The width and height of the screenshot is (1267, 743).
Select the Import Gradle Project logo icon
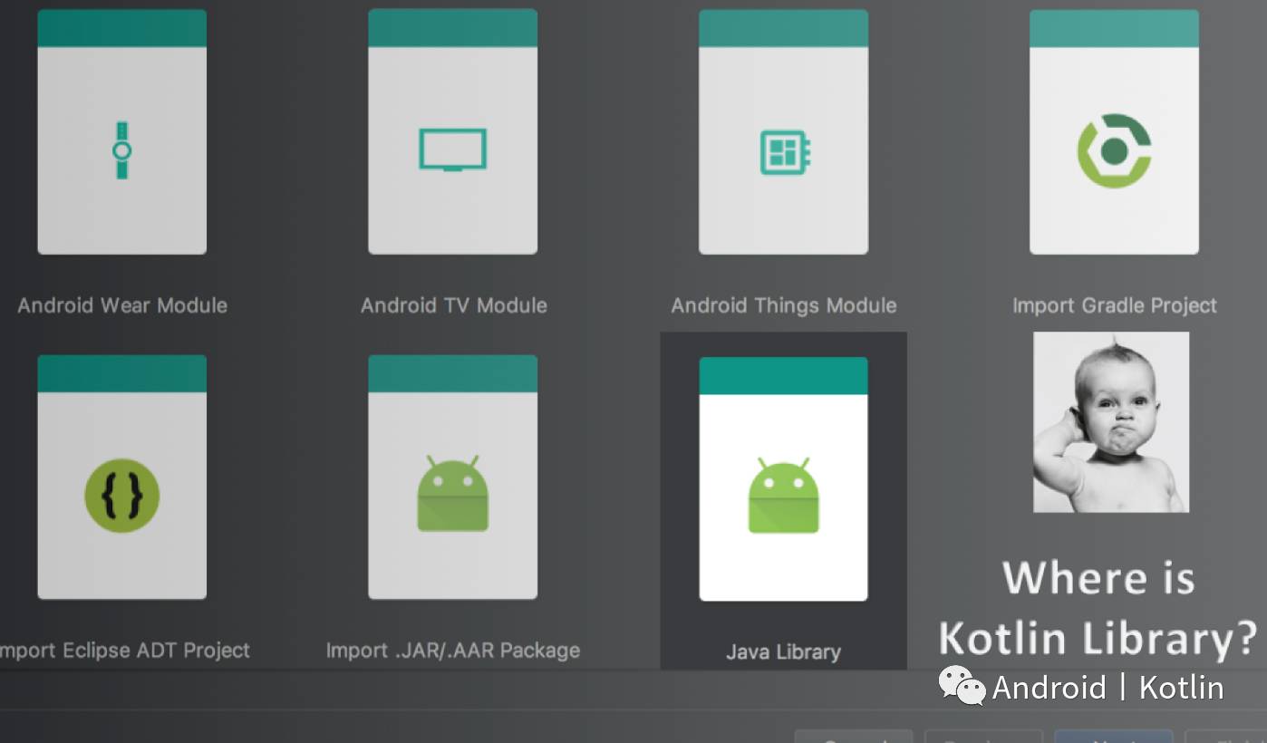pyautogui.click(x=1114, y=150)
